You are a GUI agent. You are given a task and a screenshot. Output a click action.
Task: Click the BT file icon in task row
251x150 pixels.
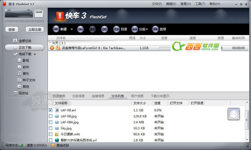(58, 48)
